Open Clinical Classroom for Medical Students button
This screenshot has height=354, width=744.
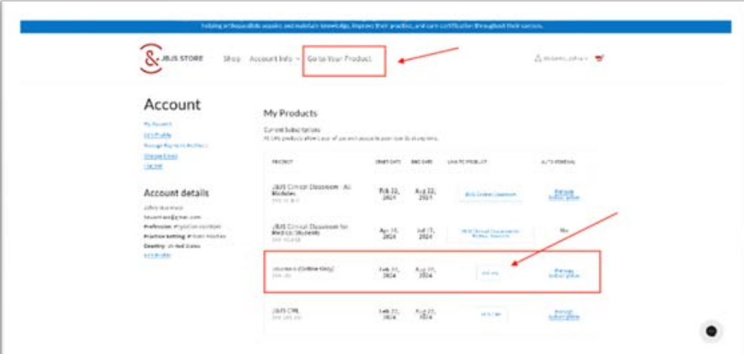(x=490, y=233)
